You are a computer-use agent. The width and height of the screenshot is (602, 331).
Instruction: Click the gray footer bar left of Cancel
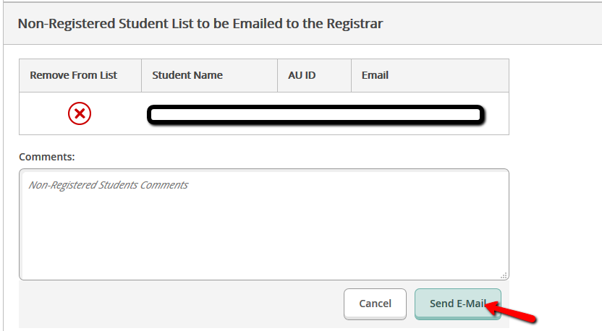click(x=181, y=304)
